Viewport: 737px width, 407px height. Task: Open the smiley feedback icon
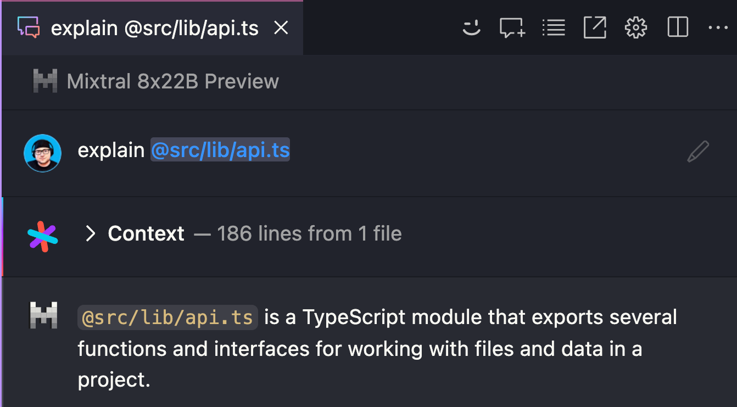[x=471, y=27]
